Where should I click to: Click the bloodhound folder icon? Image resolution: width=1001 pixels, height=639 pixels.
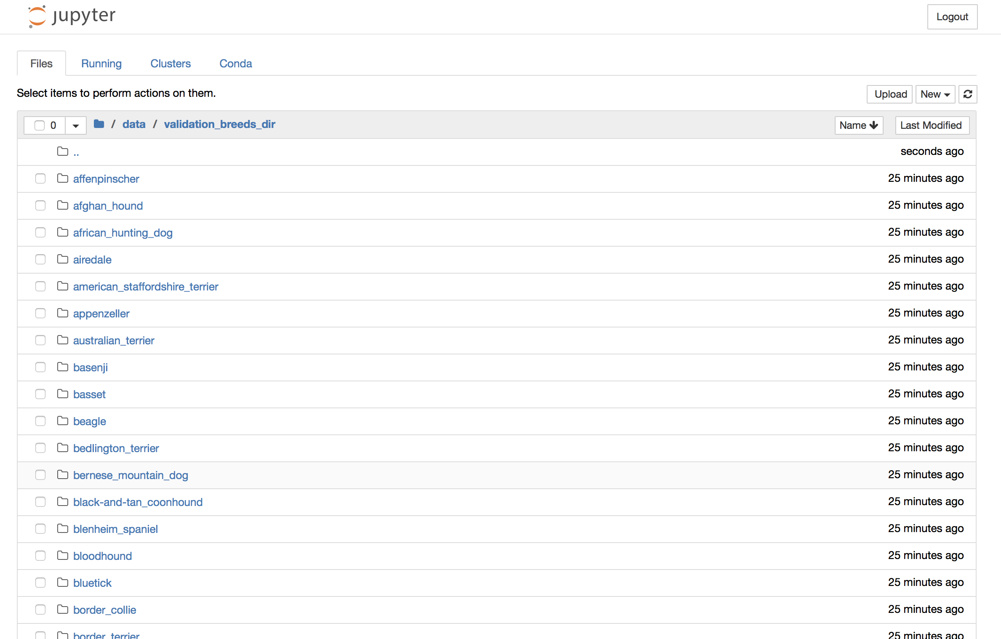coord(63,556)
